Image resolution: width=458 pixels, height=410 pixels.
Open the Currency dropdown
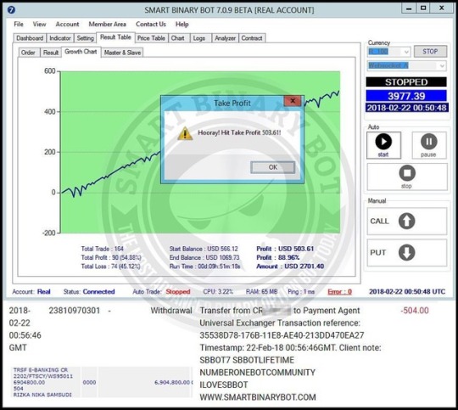[x=389, y=52]
